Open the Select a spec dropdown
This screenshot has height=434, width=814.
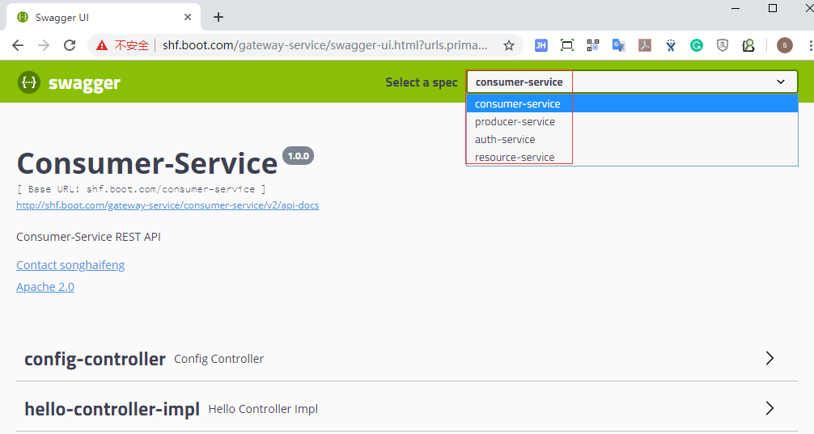click(632, 82)
